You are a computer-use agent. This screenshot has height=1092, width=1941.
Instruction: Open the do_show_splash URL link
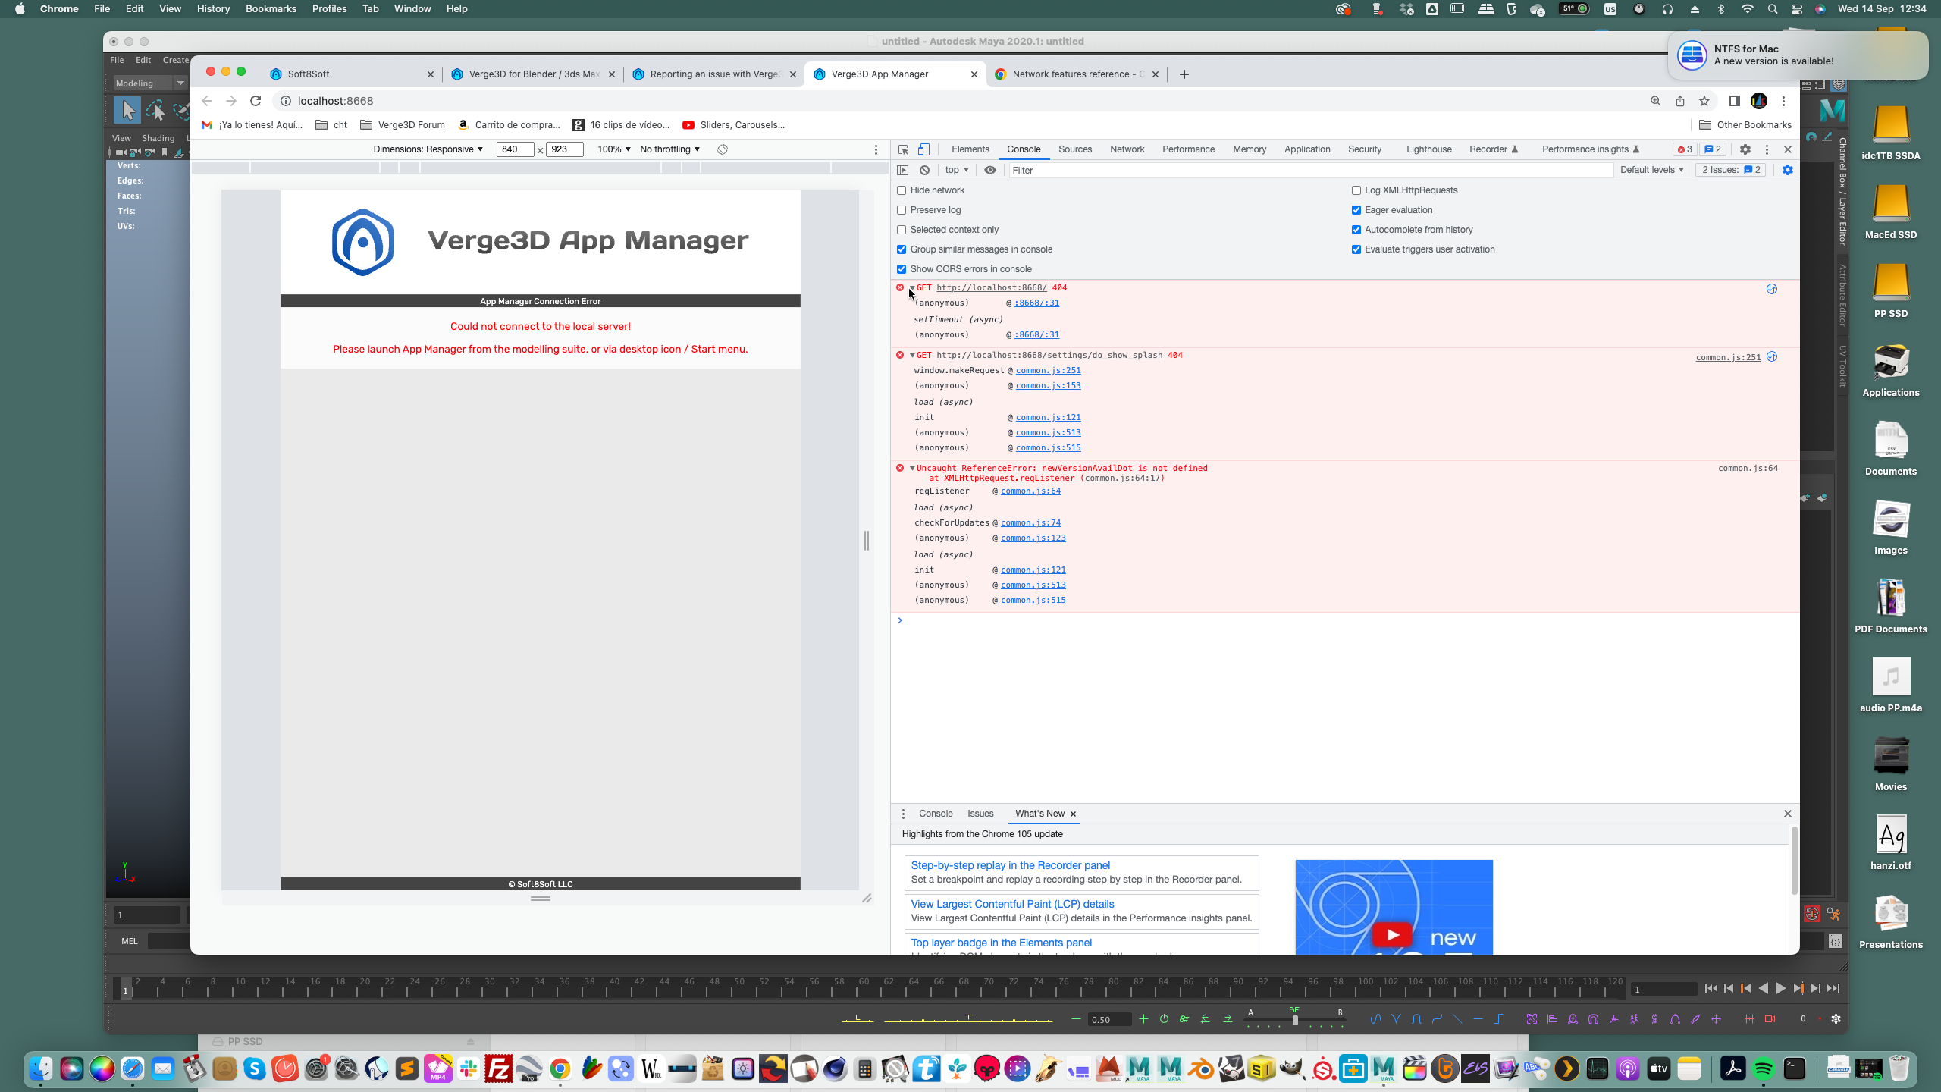1049,355
